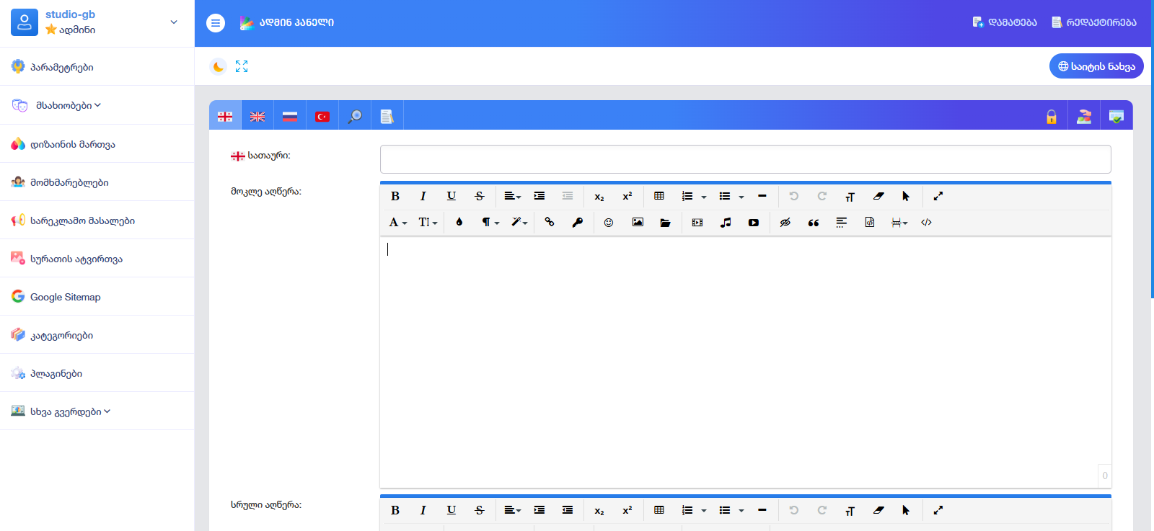Insert audio with music note icon
The height and width of the screenshot is (531, 1154).
pos(726,223)
